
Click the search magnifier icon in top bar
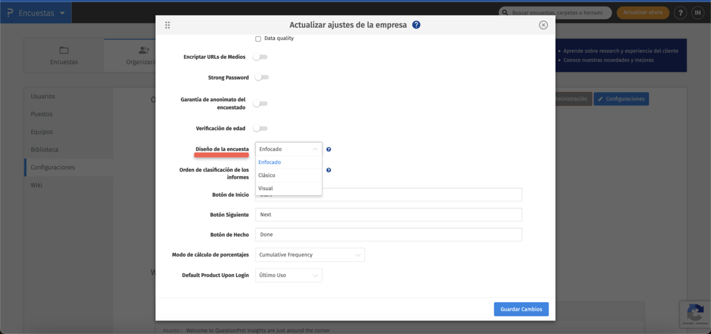coord(504,12)
